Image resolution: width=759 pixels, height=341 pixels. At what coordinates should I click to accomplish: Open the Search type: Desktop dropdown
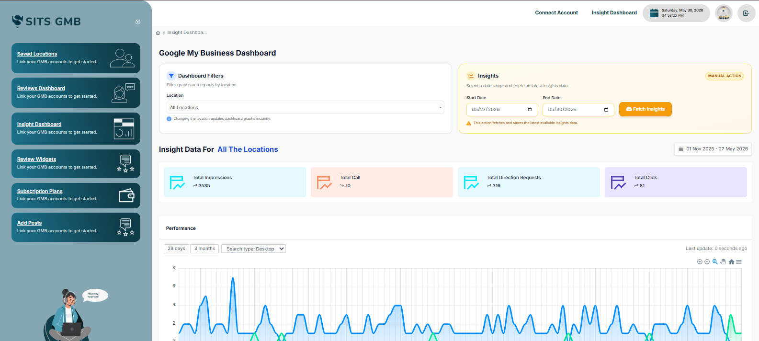pyautogui.click(x=253, y=249)
